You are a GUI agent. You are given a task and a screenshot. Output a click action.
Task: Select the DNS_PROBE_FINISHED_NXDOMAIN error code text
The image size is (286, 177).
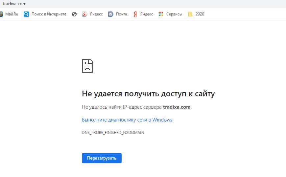click(x=113, y=133)
